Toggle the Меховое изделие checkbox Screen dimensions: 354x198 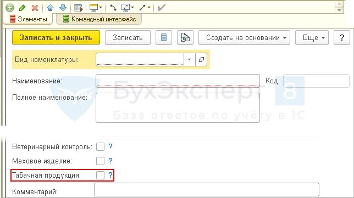pos(100,161)
